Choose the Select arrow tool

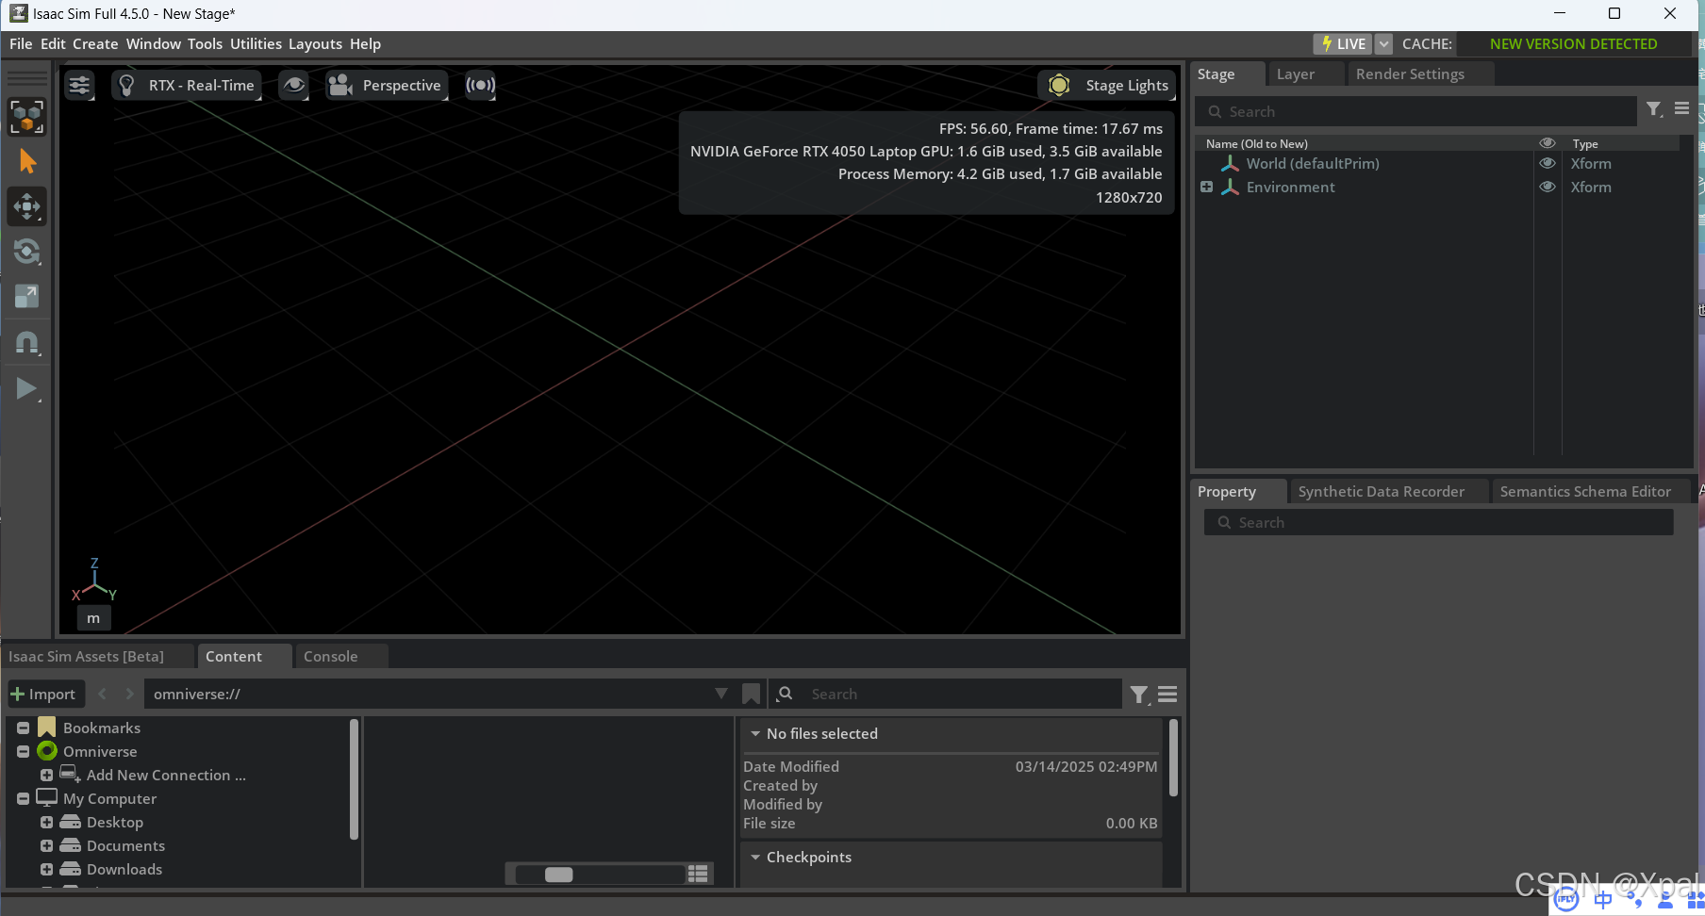click(x=26, y=161)
